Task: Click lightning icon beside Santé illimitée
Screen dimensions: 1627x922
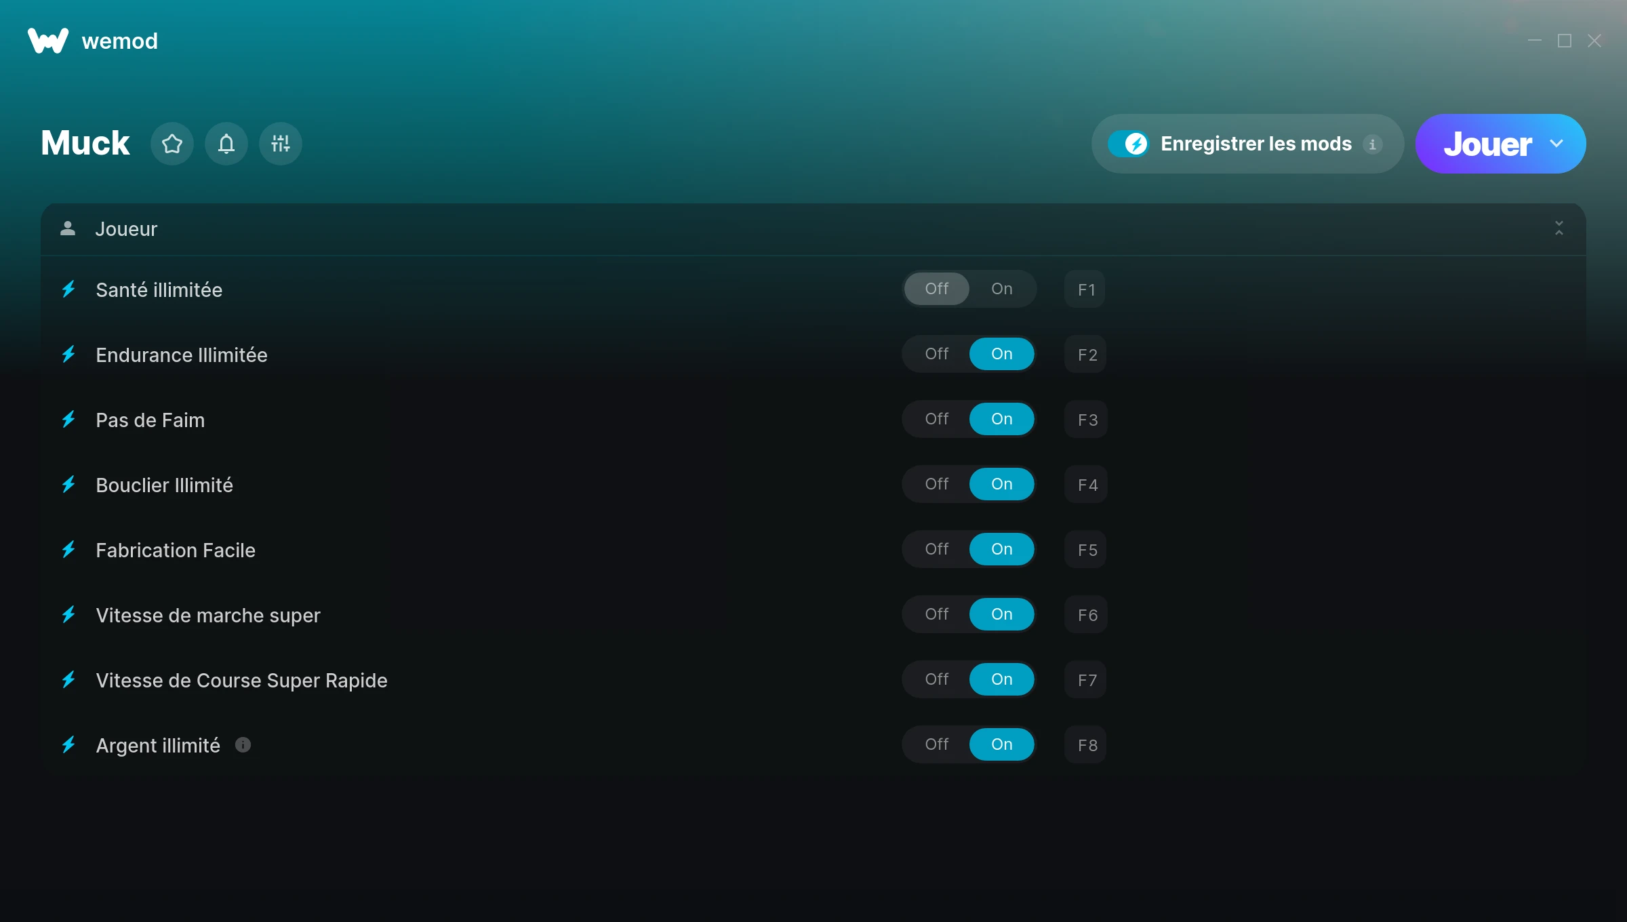Action: 68,289
